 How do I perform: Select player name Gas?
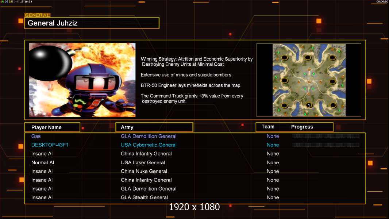(x=36, y=136)
